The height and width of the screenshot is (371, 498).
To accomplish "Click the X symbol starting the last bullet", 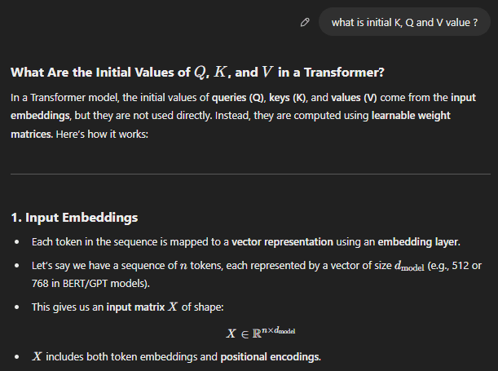I will (37, 357).
